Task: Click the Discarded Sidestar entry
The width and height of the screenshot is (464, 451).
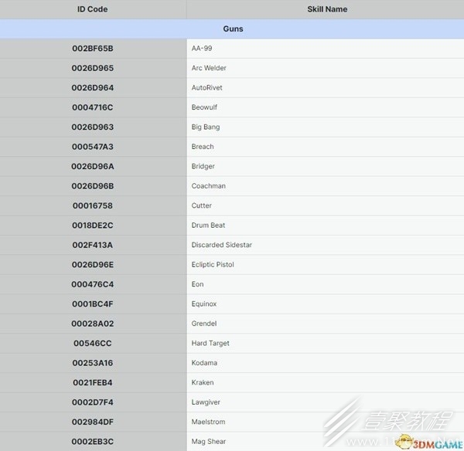Action: [222, 245]
